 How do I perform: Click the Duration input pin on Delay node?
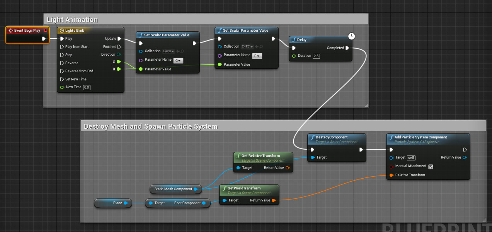tap(294, 56)
